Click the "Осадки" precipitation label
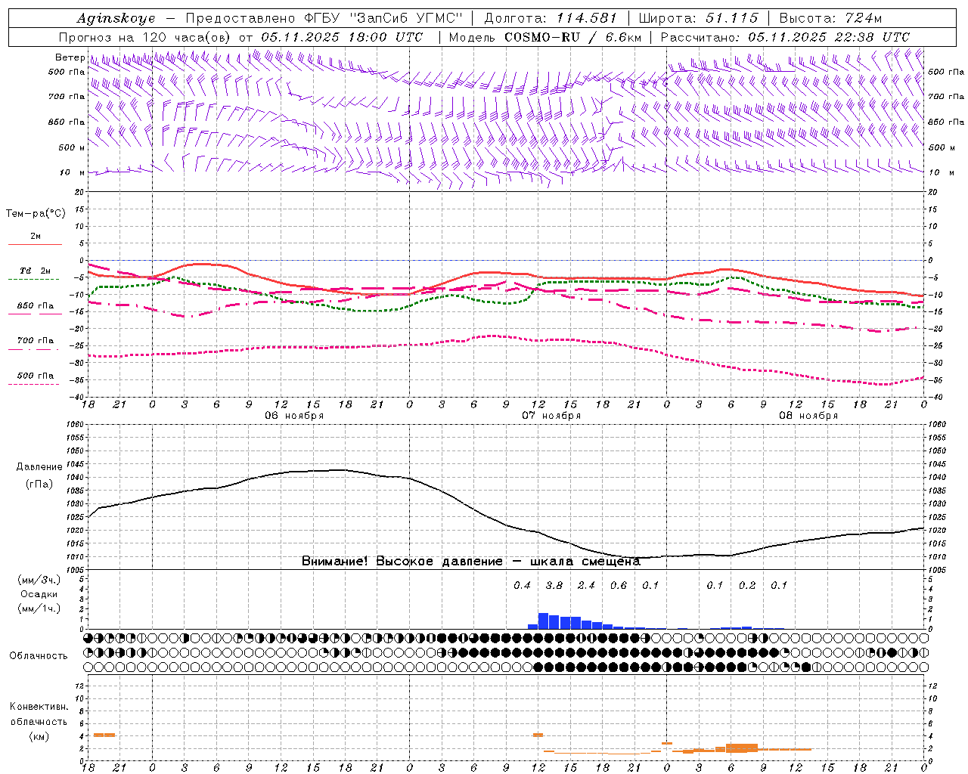 click(x=39, y=594)
